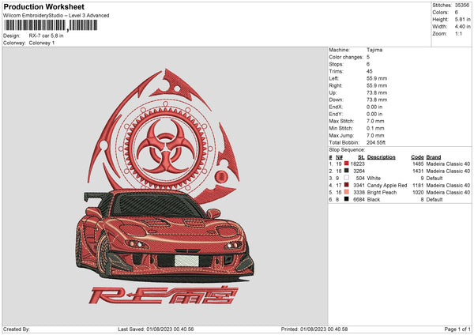Click the Min Stitch value 0.1 mm
474x335 pixels.
375,128
